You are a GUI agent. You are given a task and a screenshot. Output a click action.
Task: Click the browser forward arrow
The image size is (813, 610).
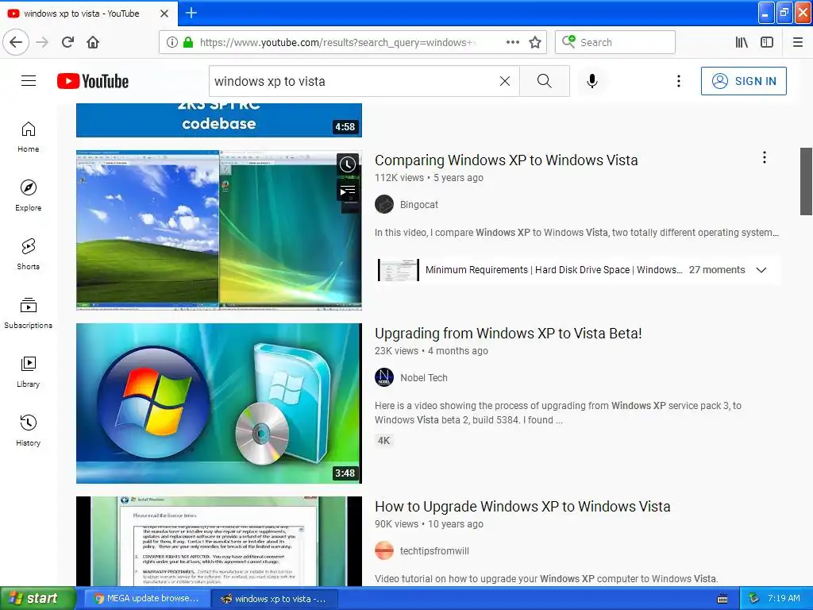[43, 42]
